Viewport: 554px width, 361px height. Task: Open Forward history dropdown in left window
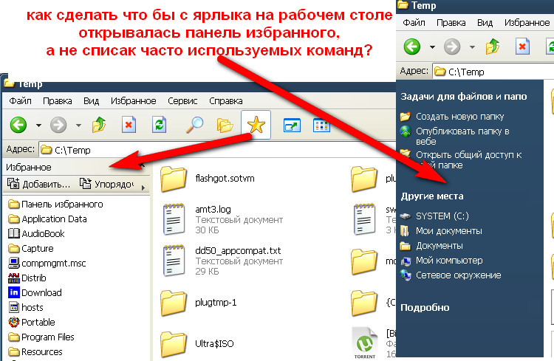tap(78, 125)
